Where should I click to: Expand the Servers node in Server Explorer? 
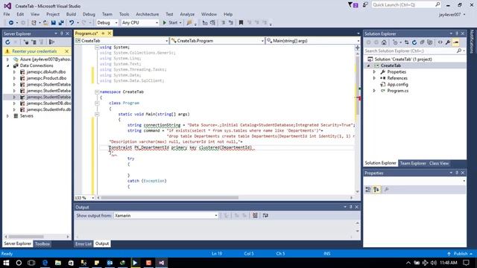[8, 116]
